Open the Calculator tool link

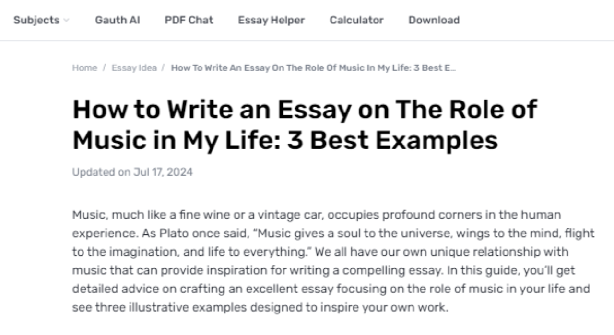pyautogui.click(x=356, y=20)
